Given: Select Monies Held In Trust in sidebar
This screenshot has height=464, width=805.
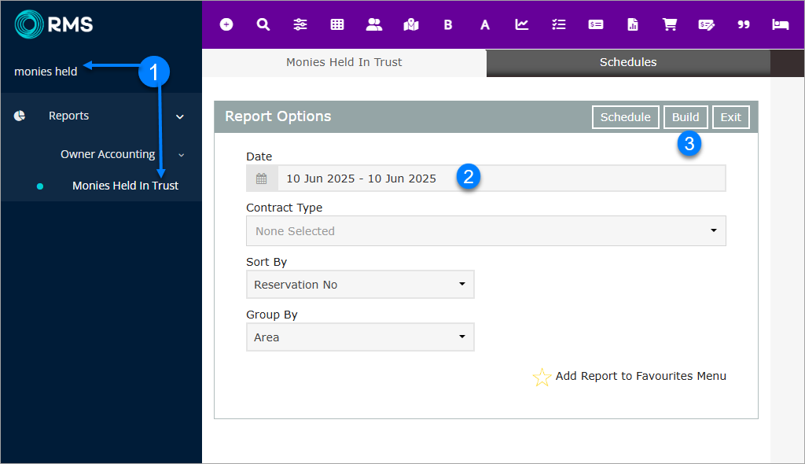Looking at the screenshot, I should click(x=125, y=186).
